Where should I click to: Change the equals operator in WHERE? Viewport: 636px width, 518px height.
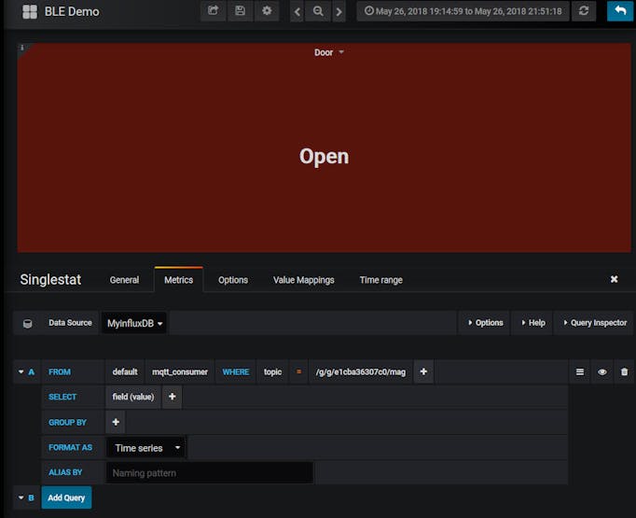tap(298, 371)
